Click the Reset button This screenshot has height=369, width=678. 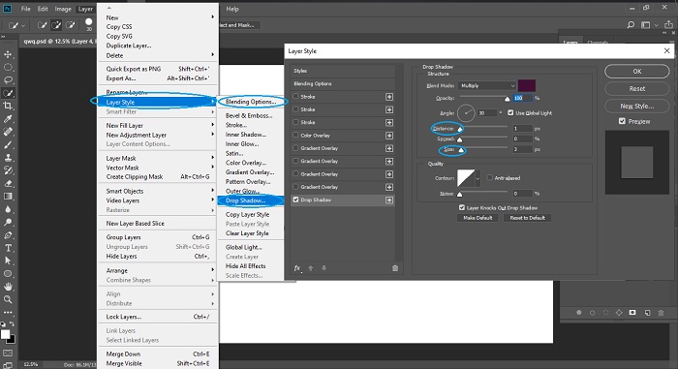pos(637,88)
